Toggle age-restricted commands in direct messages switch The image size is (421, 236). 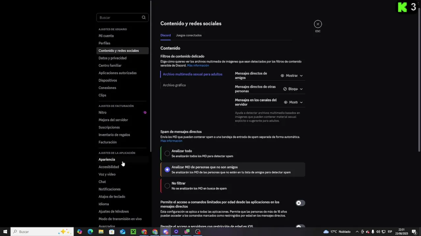300,203
